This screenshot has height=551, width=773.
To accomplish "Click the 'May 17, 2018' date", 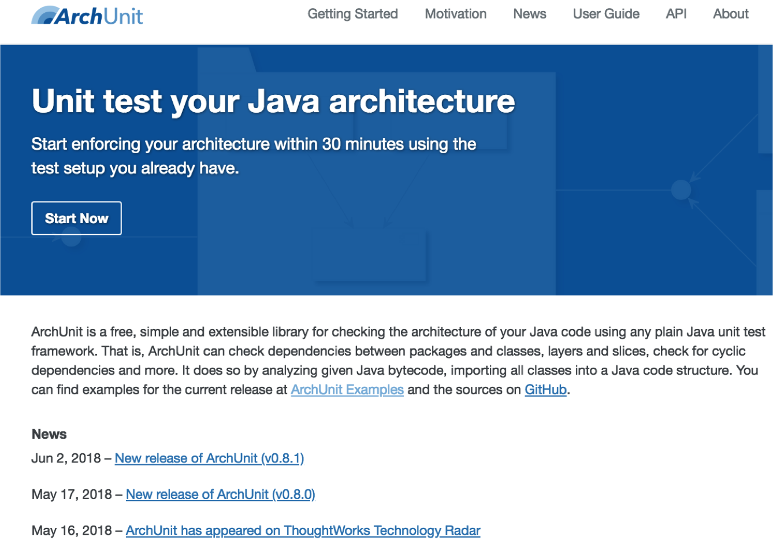I will point(72,494).
